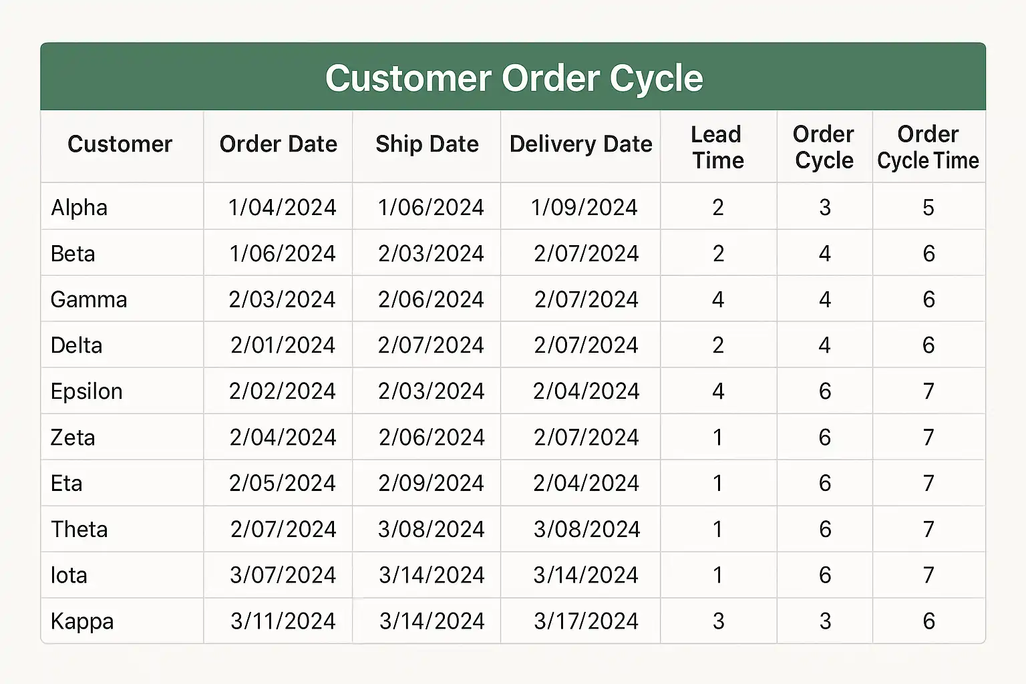Select the Customer column header
Screen dimensions: 1026x684
click(120, 144)
